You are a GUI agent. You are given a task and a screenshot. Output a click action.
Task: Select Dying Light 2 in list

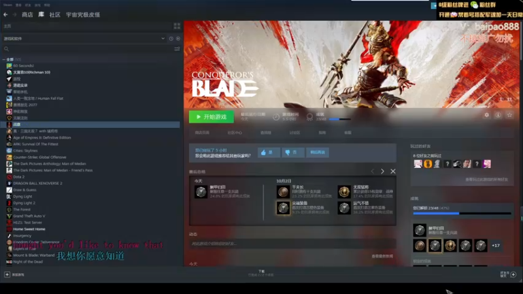[x=24, y=203]
